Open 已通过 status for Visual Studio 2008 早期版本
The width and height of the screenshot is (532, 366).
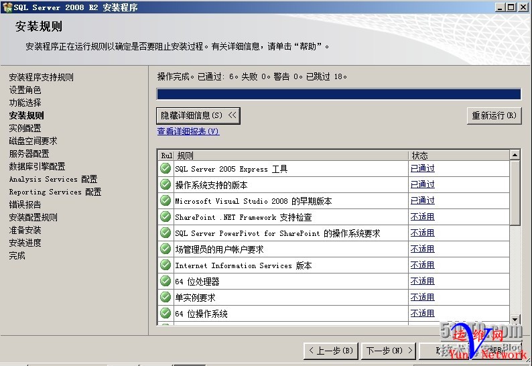(x=422, y=200)
